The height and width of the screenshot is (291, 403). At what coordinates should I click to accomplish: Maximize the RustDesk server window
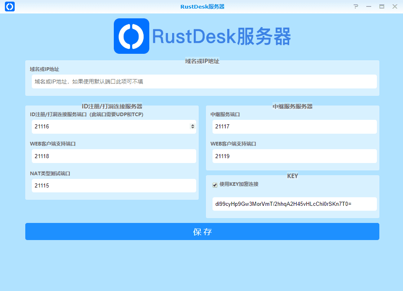[x=381, y=7]
